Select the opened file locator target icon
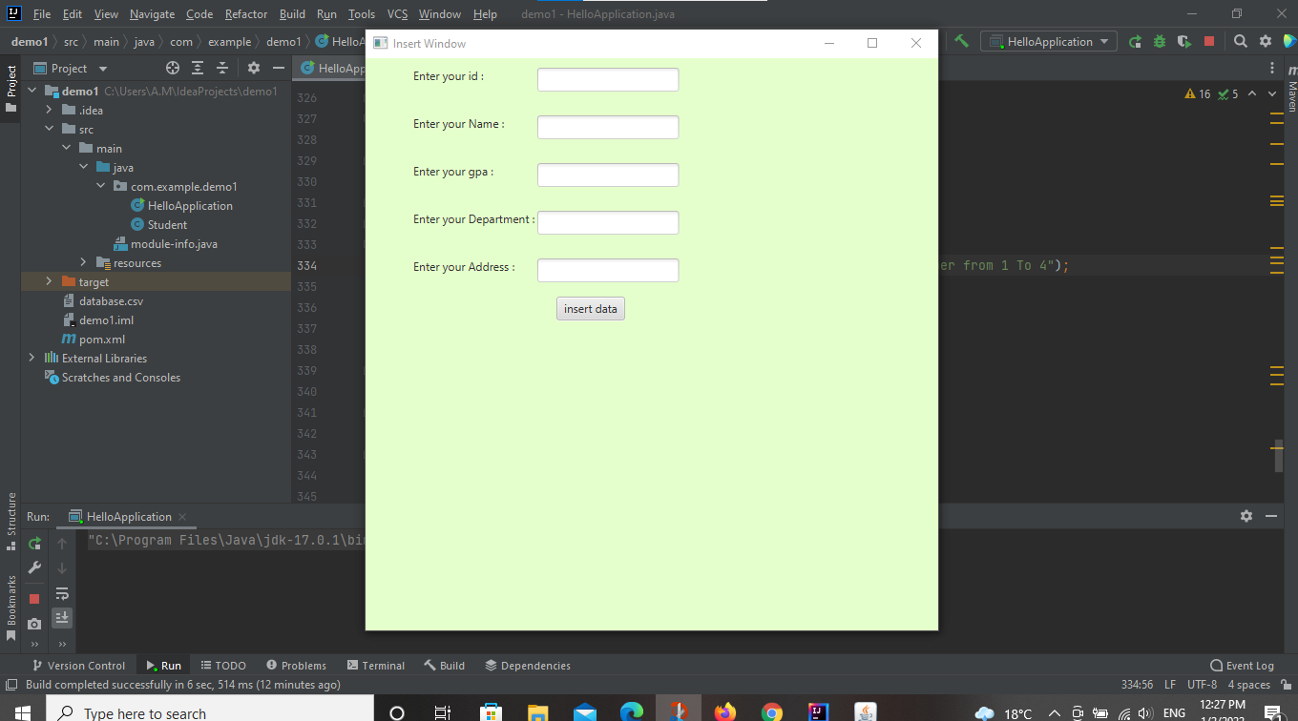Image resolution: width=1298 pixels, height=721 pixels. pyautogui.click(x=173, y=68)
